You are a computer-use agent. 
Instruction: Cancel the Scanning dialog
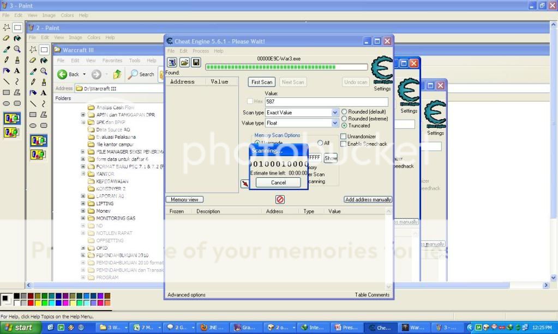pyautogui.click(x=278, y=183)
